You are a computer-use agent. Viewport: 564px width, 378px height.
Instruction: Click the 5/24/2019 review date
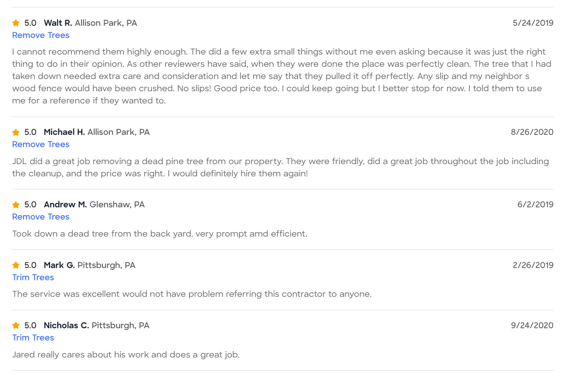tap(533, 23)
